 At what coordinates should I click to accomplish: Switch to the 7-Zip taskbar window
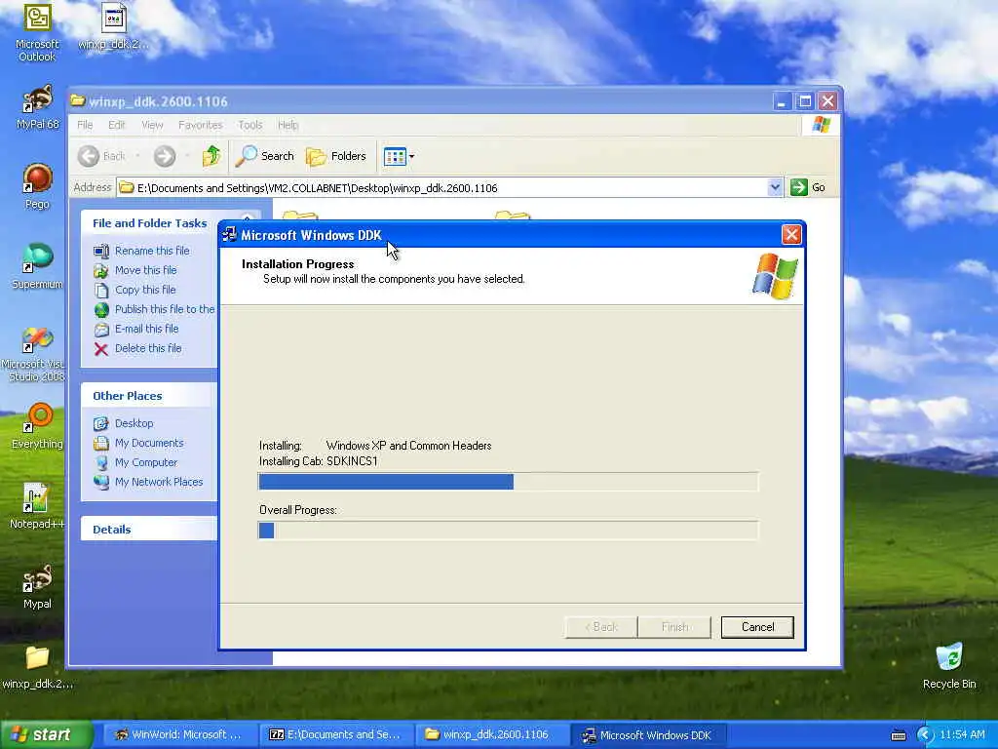[x=335, y=734]
